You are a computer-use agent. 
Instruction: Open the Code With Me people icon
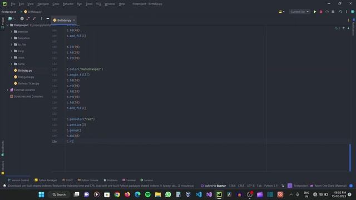[281, 12]
